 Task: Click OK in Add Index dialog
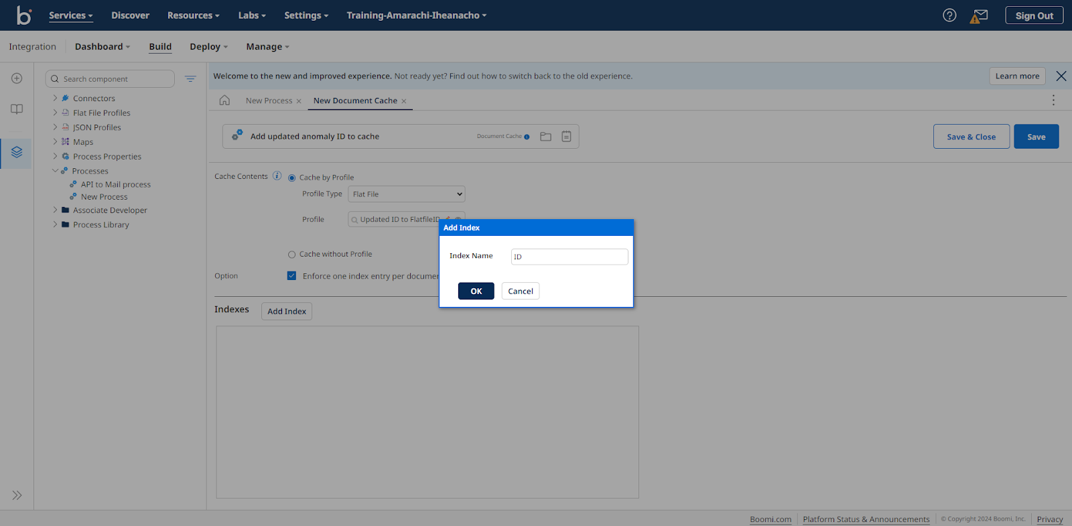click(x=476, y=291)
